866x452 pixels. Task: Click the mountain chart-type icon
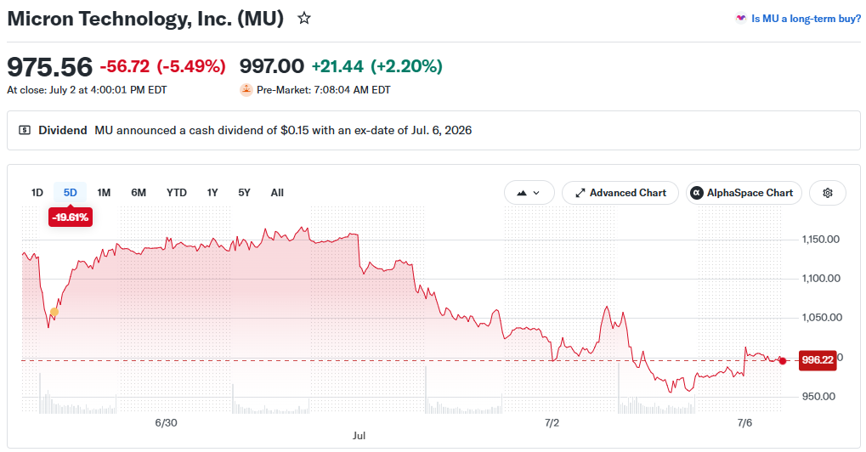click(x=522, y=193)
